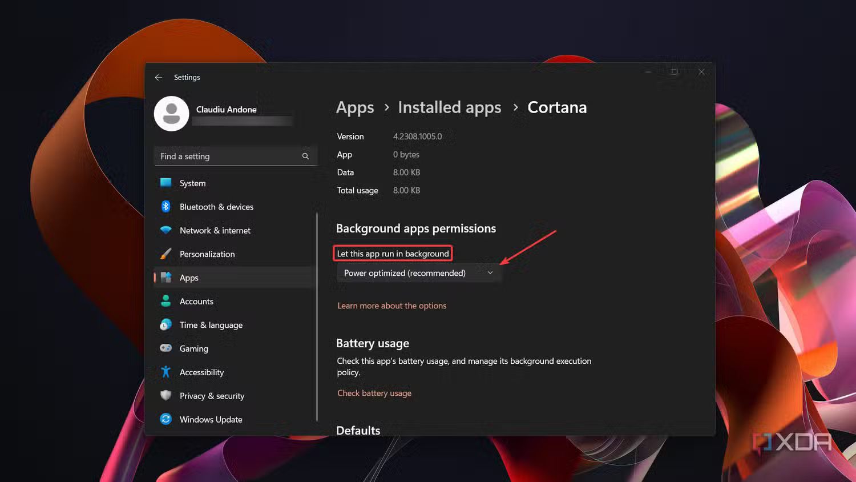Viewport: 856px width, 482px height.
Task: Click the Windows Update icon
Action: pyautogui.click(x=165, y=419)
